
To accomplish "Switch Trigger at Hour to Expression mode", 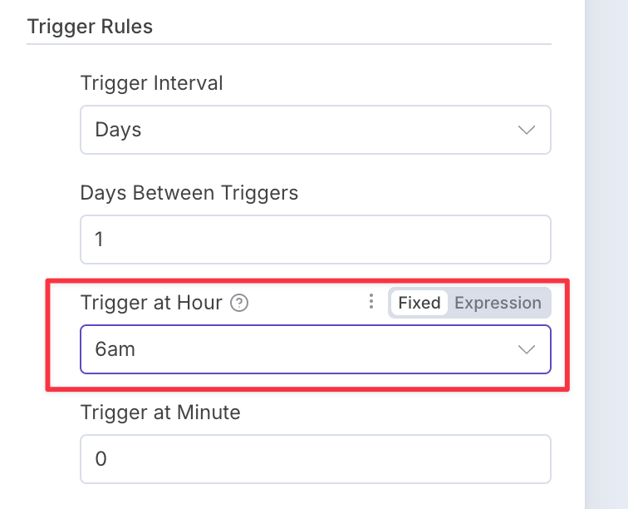I will [x=498, y=303].
